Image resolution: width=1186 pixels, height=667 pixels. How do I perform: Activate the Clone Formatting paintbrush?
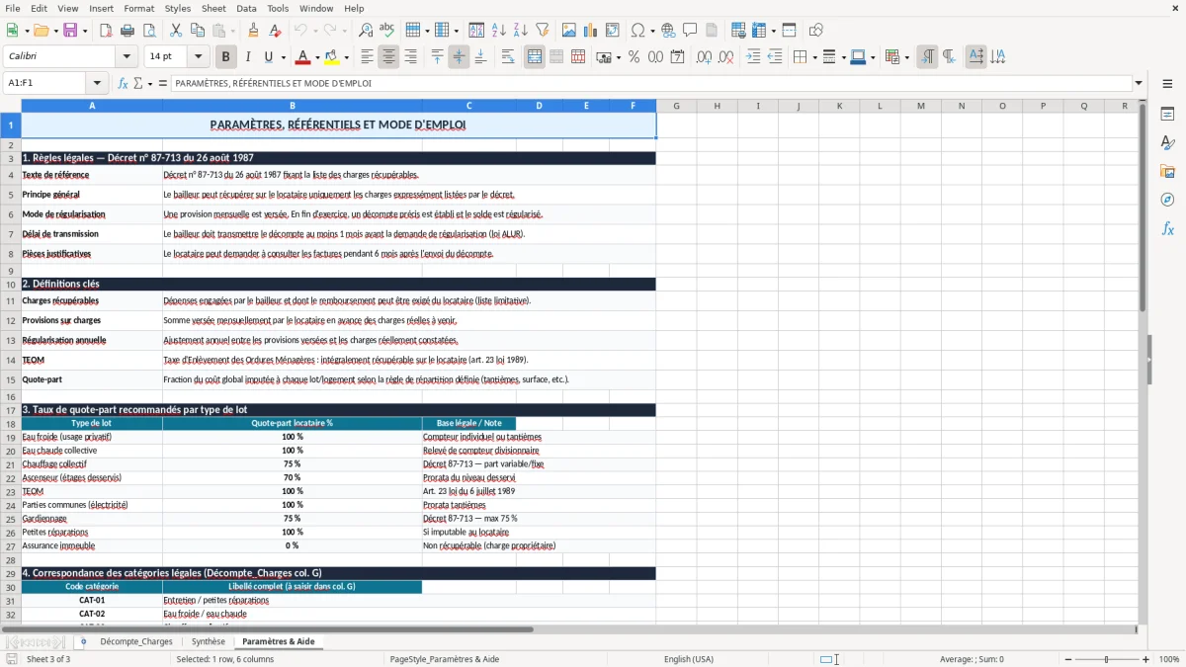pos(254,31)
